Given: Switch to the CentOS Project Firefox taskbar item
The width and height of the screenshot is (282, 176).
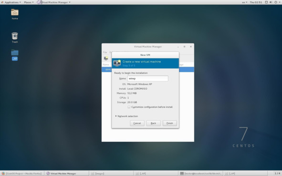Looking at the screenshot, I should [x=22, y=174].
